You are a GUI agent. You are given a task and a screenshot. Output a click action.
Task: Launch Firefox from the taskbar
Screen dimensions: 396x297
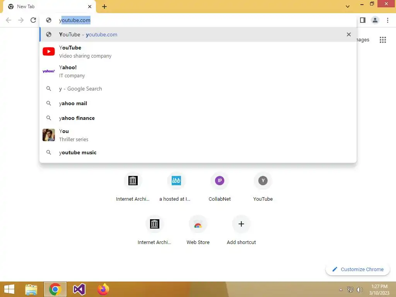103,289
